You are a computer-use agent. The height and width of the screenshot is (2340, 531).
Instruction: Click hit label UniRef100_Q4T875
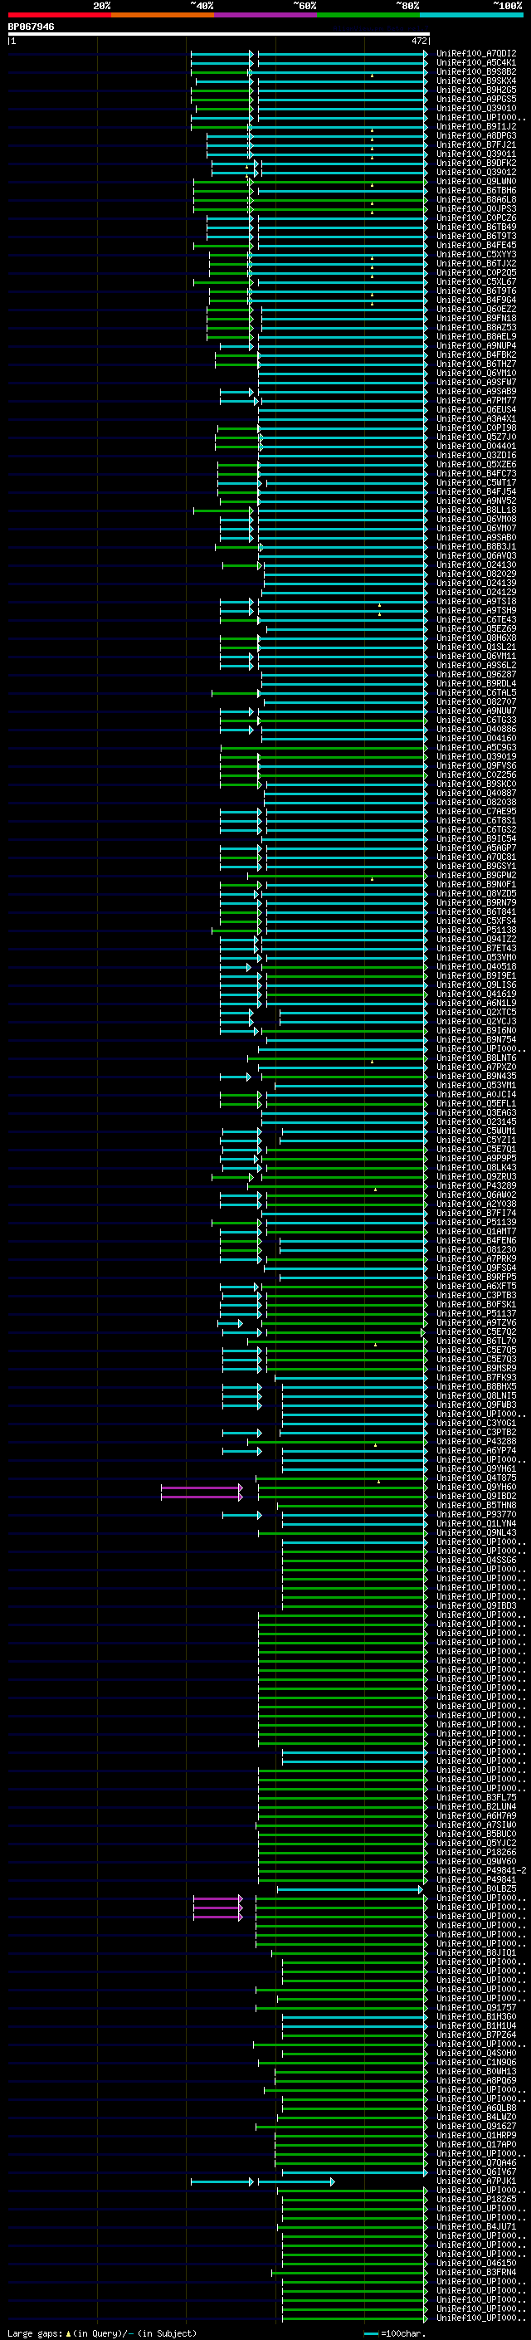click(476, 1478)
